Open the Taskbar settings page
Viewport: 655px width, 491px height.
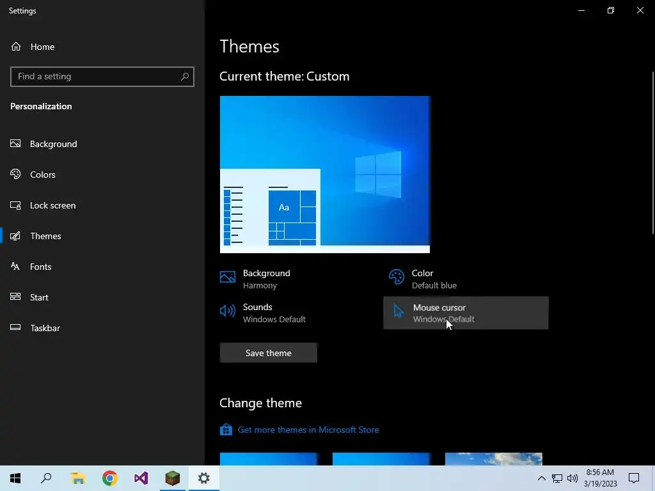pyautogui.click(x=102, y=328)
